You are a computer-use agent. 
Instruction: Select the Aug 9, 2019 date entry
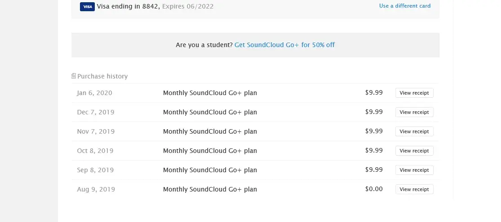tap(96, 189)
